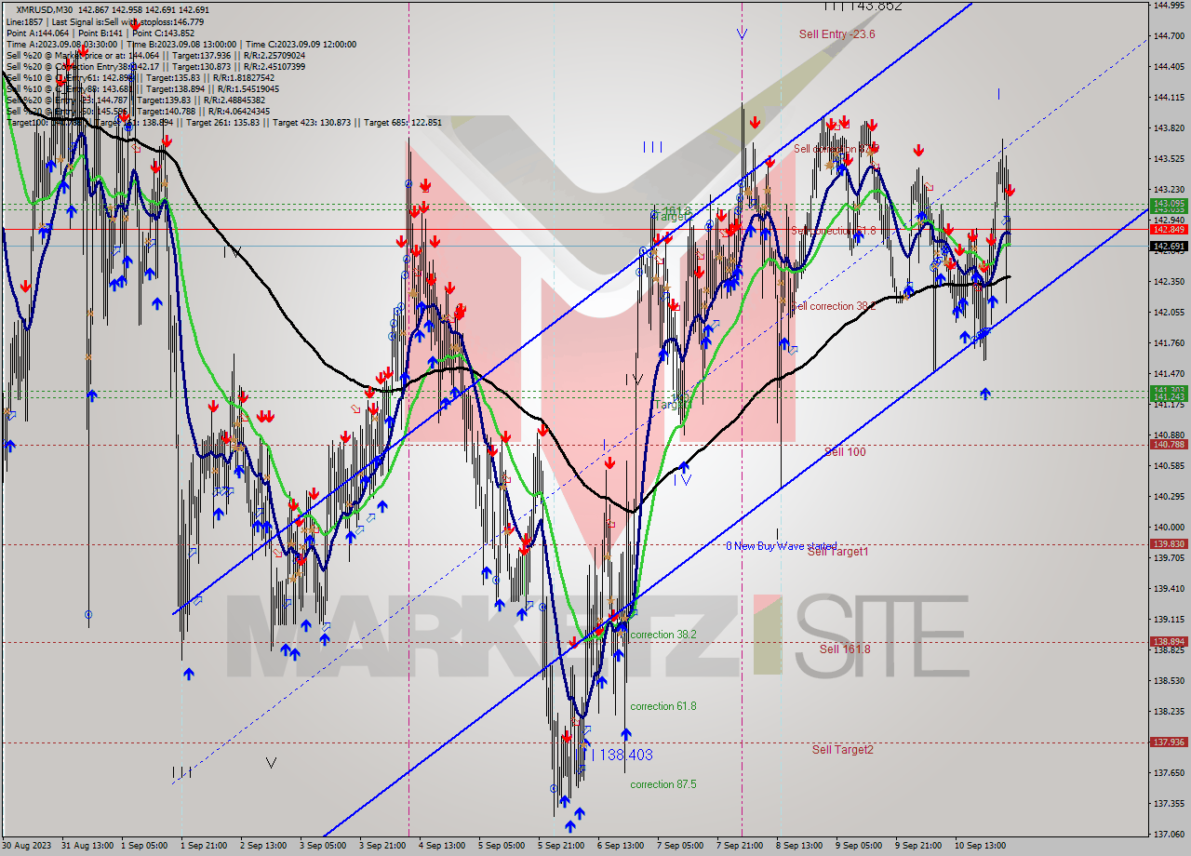Viewport: 1191px width, 856px height.
Task: Select the '0 New Buy Wave started' label
Action: [x=781, y=545]
